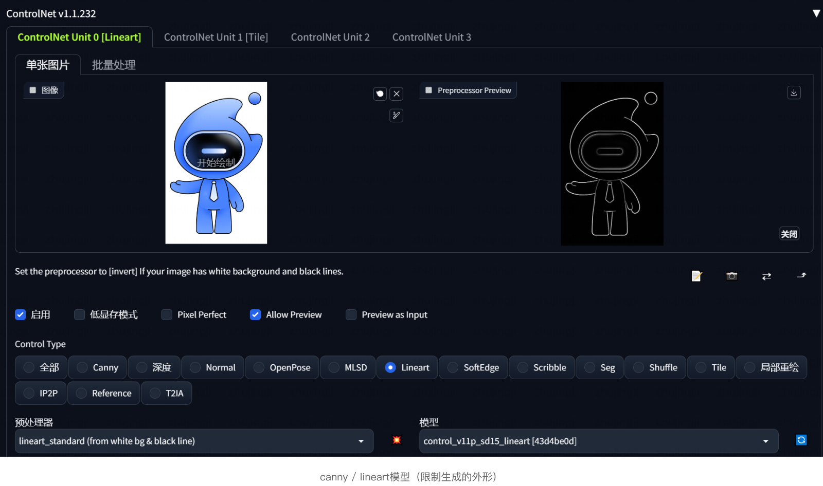
Task: Open the 模型 model dropdown
Action: pyautogui.click(x=598, y=441)
